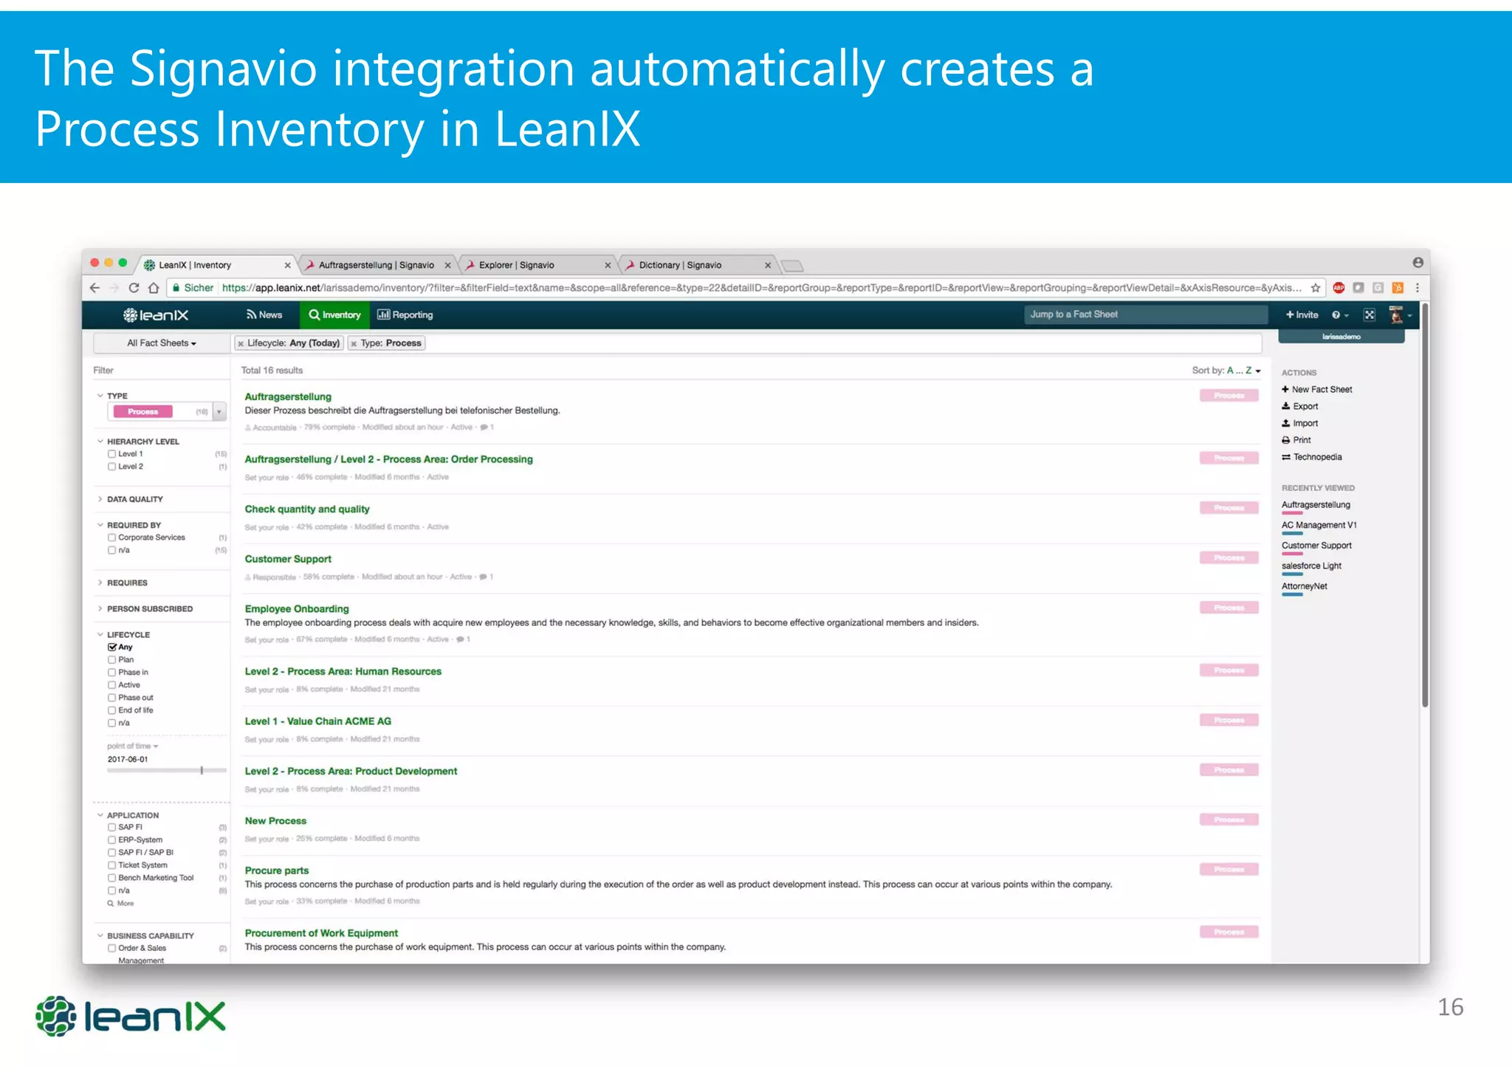1512x1069 pixels.
Task: Open Technopedia action
Action: pos(1312,458)
